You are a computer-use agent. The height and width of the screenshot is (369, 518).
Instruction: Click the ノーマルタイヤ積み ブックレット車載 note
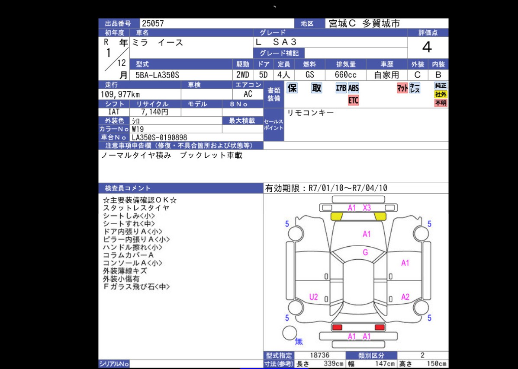point(171,155)
